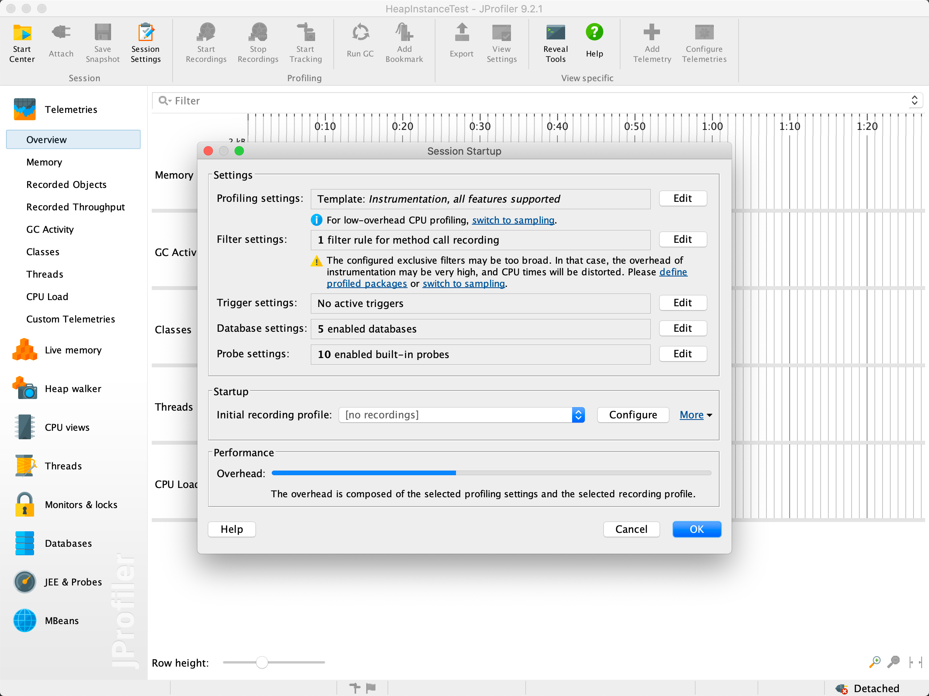Select the Memory navigation item
929x696 pixels.
[x=44, y=162]
